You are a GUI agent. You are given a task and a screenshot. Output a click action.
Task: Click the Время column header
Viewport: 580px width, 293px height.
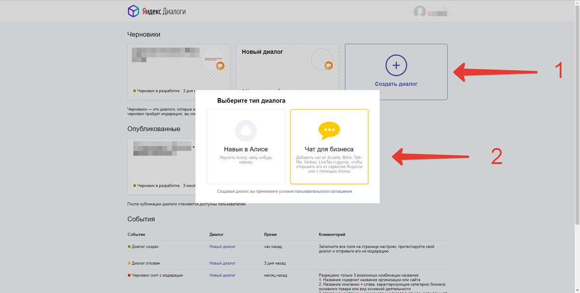(271, 234)
